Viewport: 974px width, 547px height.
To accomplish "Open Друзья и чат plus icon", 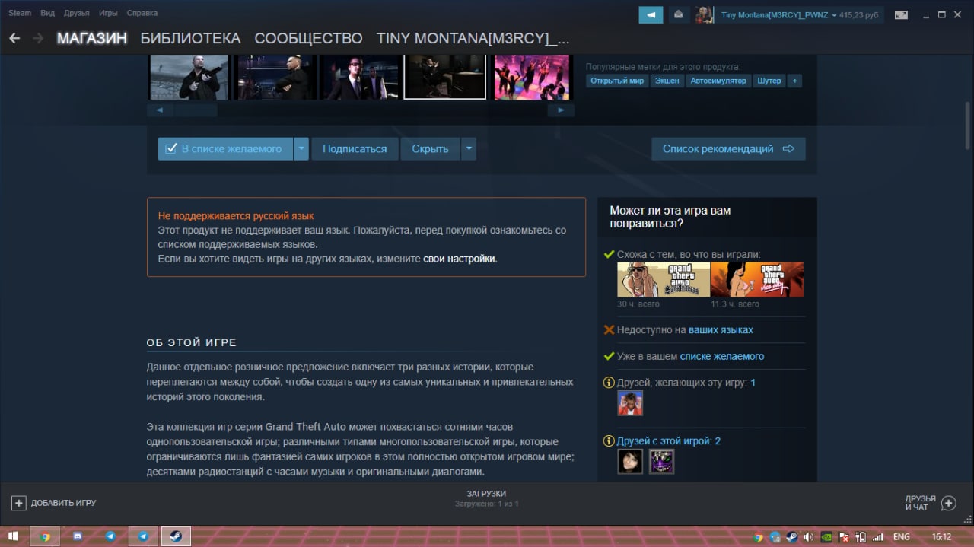I will tap(948, 503).
